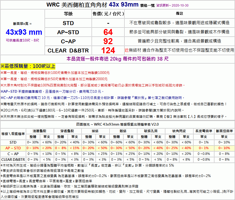
Task: Click the label '斷面厚x寬 ='
Action: pos(22,23)
